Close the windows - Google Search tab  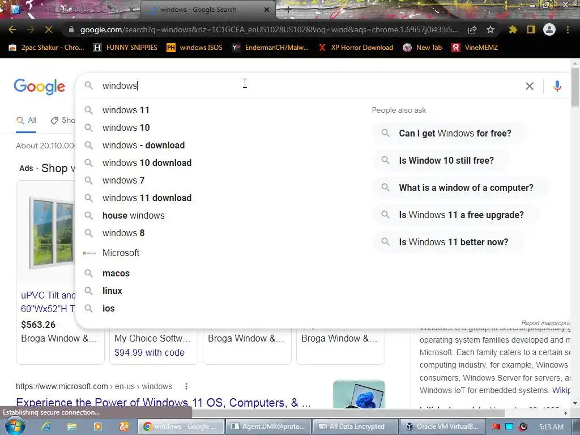tap(267, 10)
